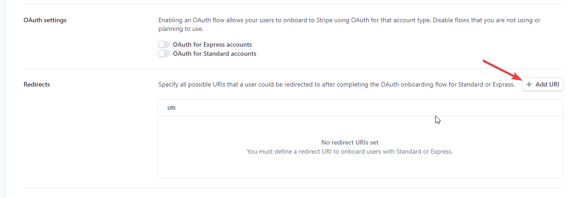The width and height of the screenshot is (577, 198).
Task: Click the plus icon beside Add URI
Action: [529, 84]
